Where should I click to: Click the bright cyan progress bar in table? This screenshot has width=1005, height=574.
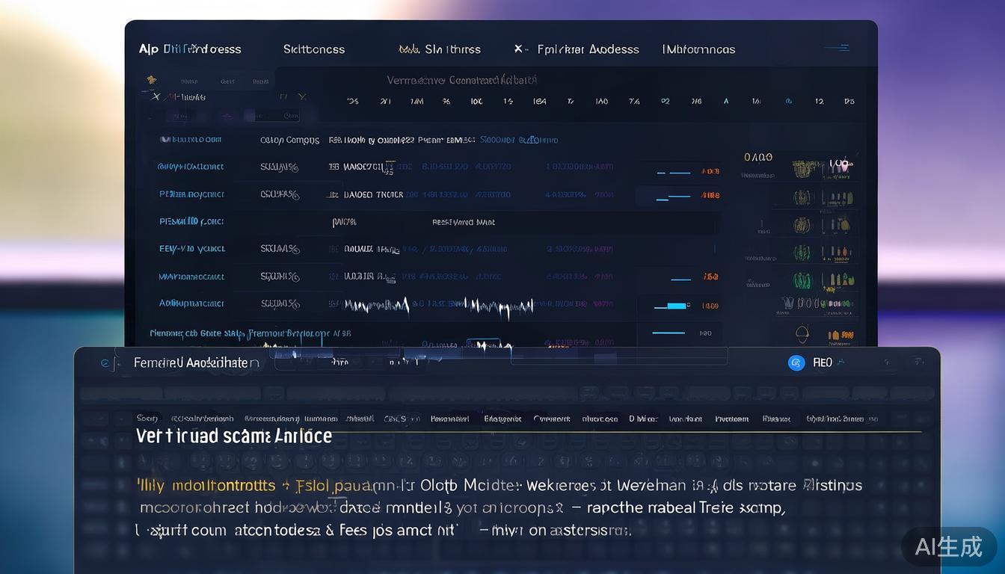676,306
